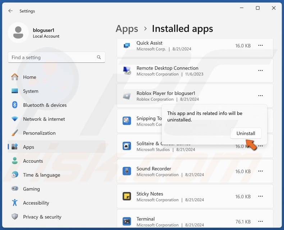Viewport: 284px width, 230px height.
Task: Click the bloguser1 username
Action: (43, 30)
